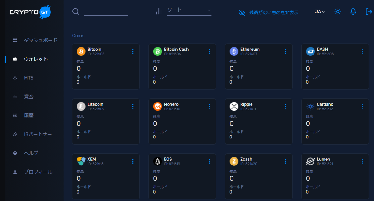Click the profile person icon

[15, 172]
